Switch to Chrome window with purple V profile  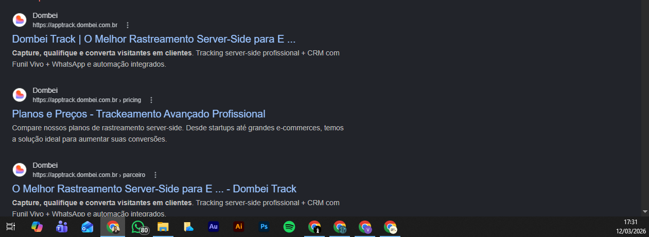(365, 227)
